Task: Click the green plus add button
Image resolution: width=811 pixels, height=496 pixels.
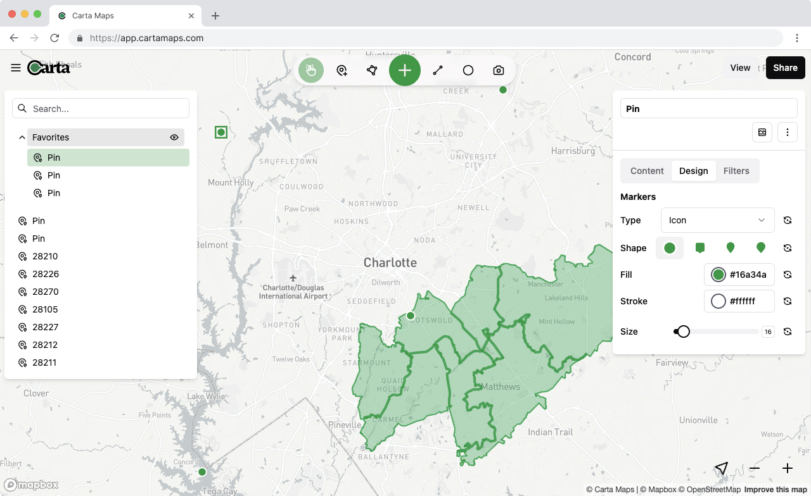Action: coord(405,70)
